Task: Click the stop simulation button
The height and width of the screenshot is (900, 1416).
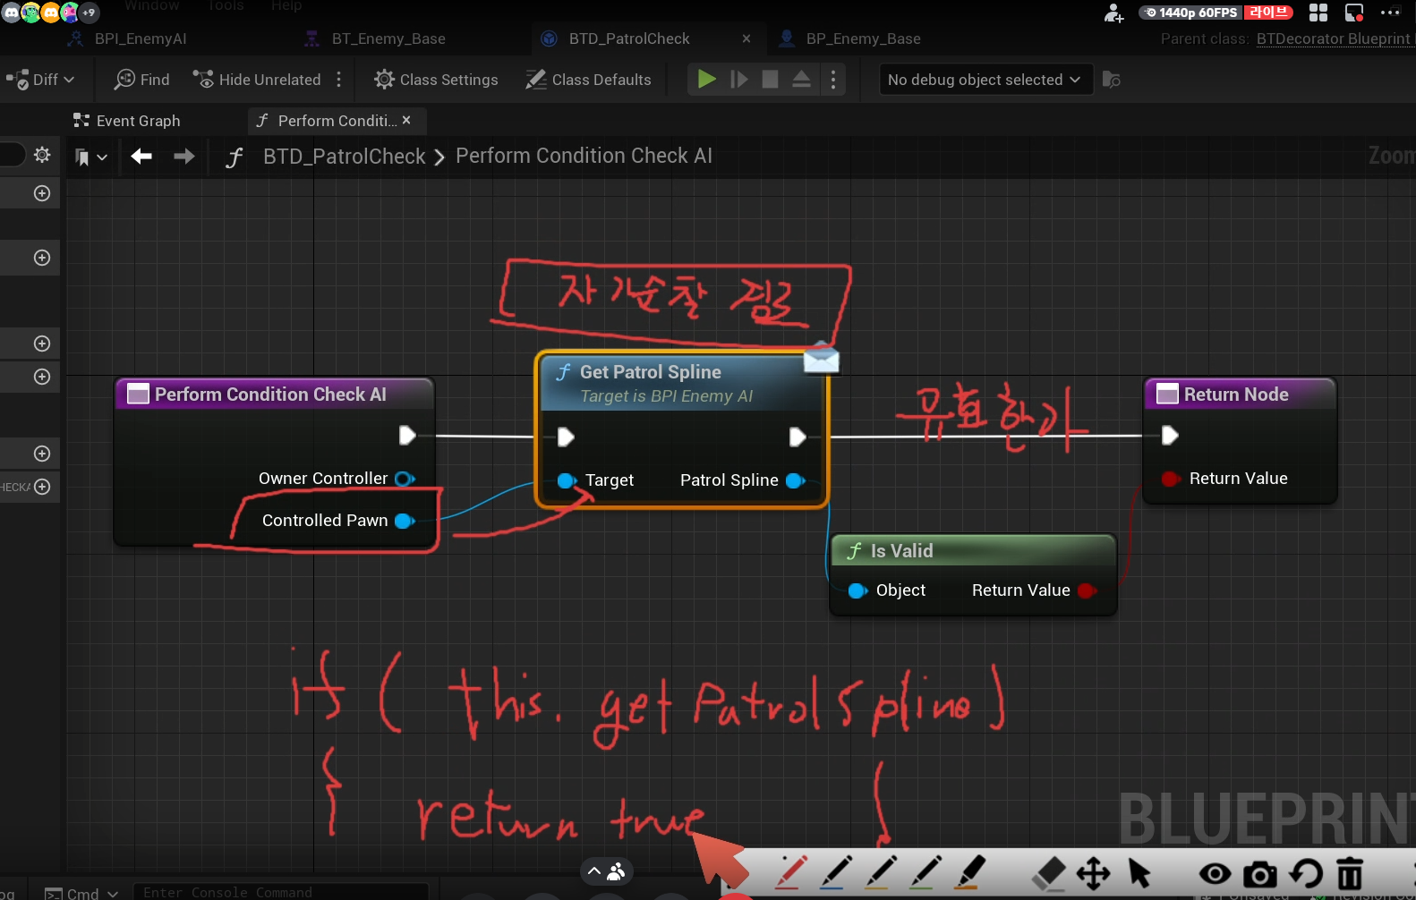Action: click(x=770, y=80)
